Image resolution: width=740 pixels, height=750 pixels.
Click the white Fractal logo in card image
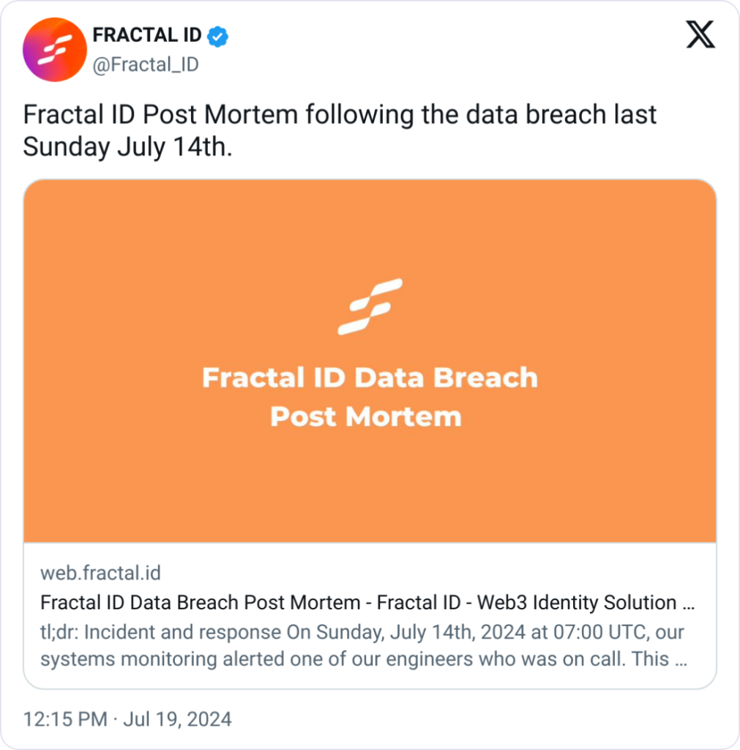(370, 307)
